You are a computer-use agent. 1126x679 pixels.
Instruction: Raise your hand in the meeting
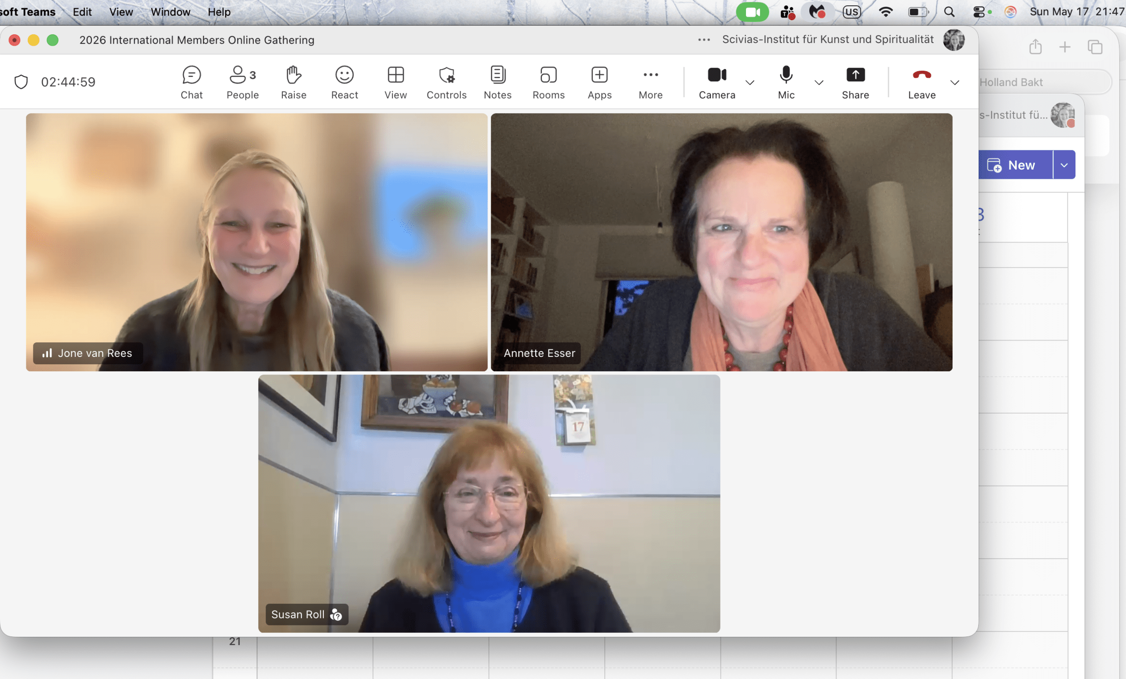(x=293, y=82)
